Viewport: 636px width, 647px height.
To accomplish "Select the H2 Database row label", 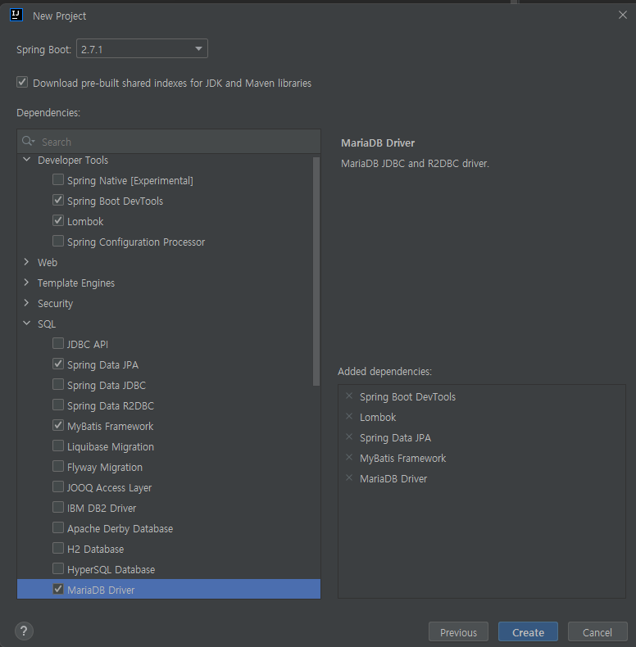I will point(95,550).
